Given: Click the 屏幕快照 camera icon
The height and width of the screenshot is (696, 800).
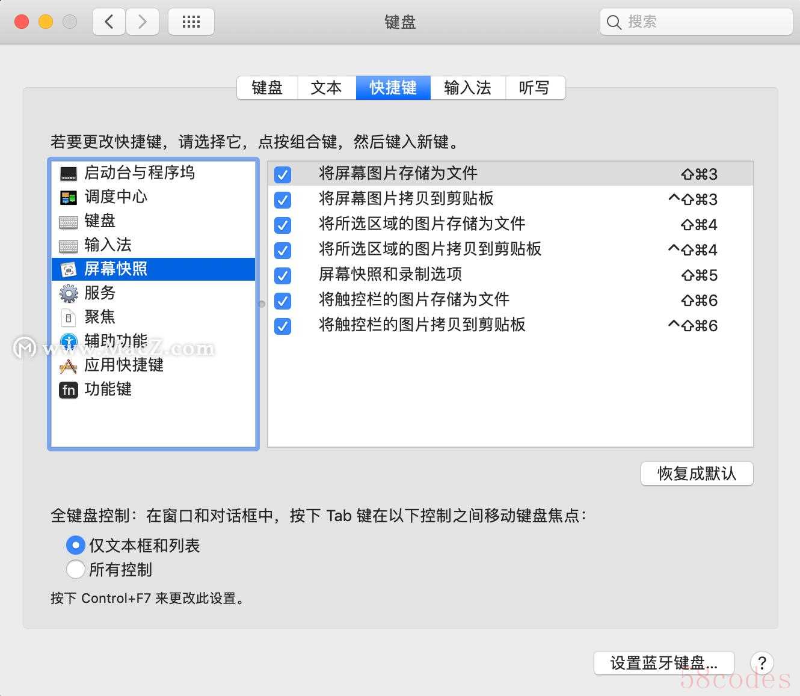Looking at the screenshot, I should tap(69, 270).
